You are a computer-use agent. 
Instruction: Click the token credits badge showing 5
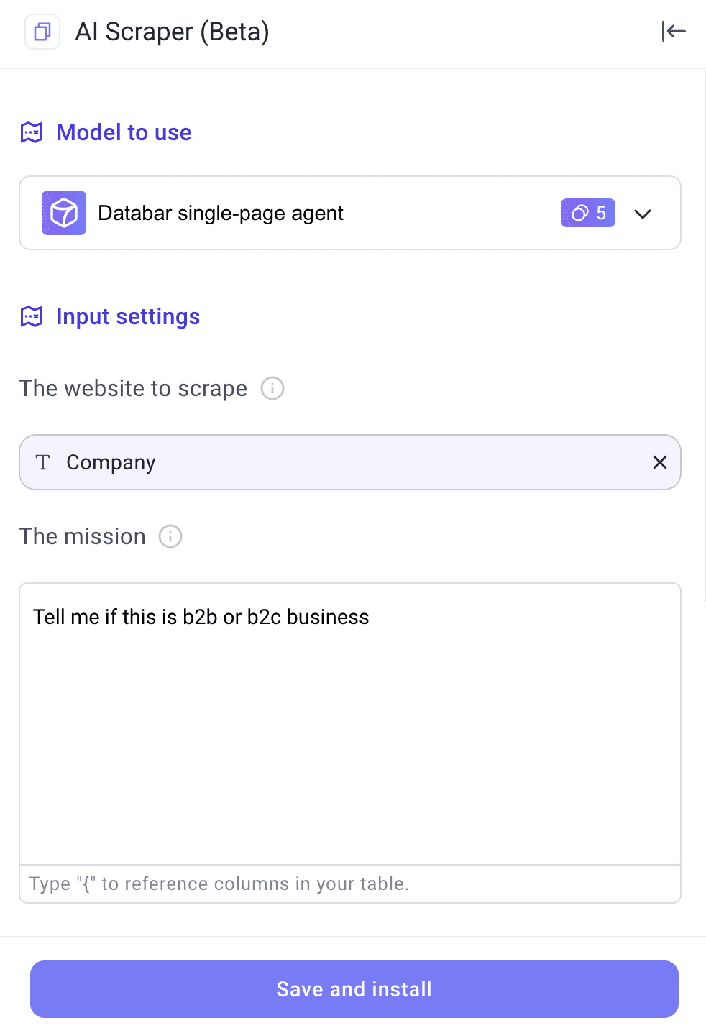point(587,213)
